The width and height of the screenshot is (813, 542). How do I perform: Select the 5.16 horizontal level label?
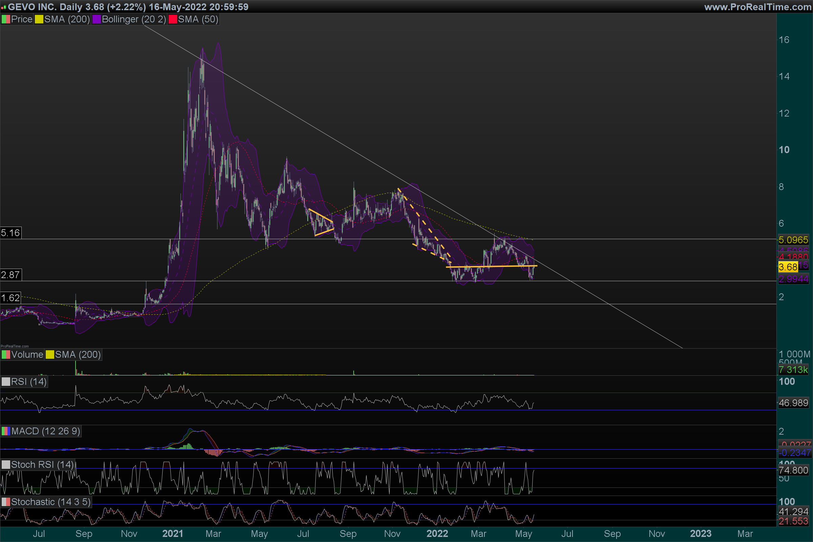[x=11, y=233]
